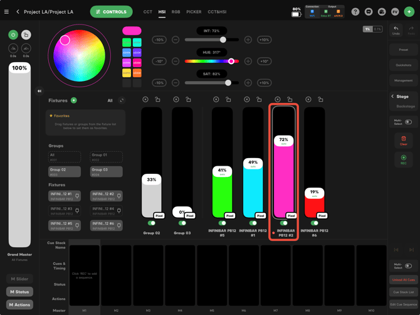420x315 pixels.
Task: Click the selector on the color wheel
Action: (65, 40)
